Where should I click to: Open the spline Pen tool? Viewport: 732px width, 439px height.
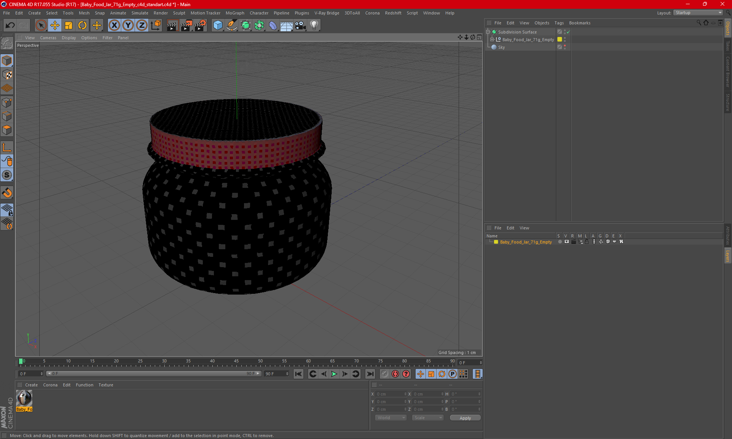click(x=232, y=25)
